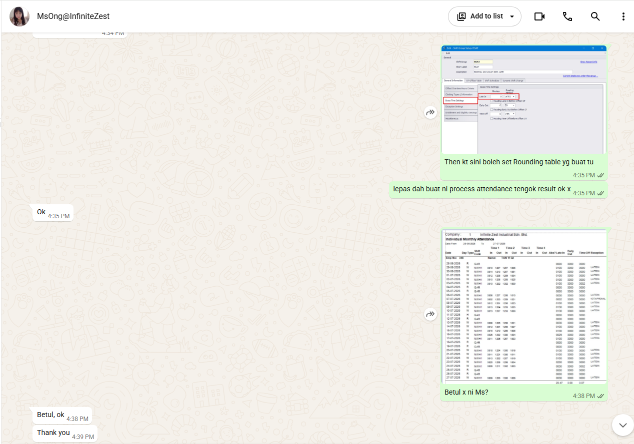This screenshot has width=634, height=444.
Task: Search within this chat
Action: 595,16
